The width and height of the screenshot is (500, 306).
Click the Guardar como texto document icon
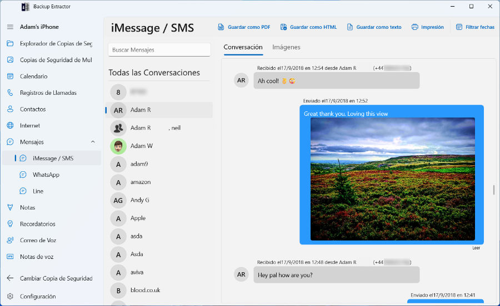pyautogui.click(x=350, y=27)
